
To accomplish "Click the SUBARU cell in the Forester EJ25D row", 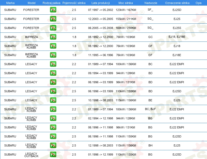I will pyautogui.click(x=10, y=10).
